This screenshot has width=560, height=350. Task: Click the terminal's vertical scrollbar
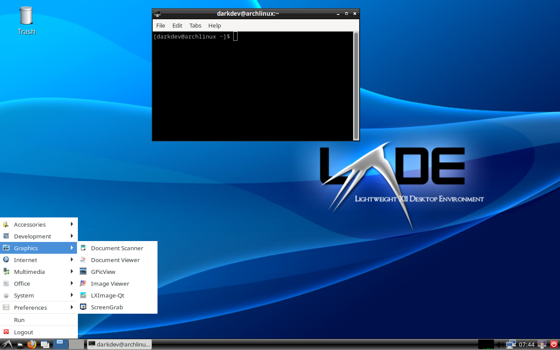pyautogui.click(x=356, y=86)
